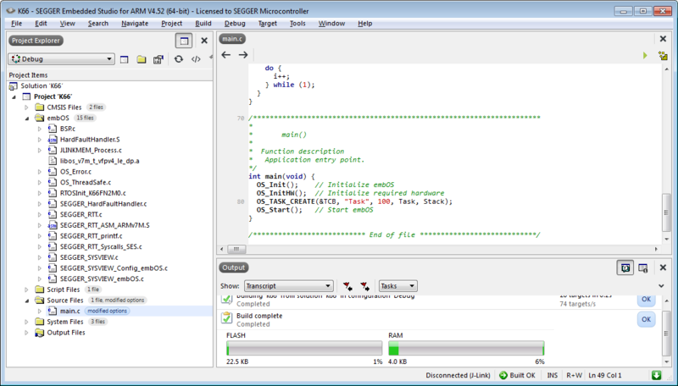This screenshot has height=386, width=678.
Task: Expand the CMSIS Files folder
Action: (26, 108)
